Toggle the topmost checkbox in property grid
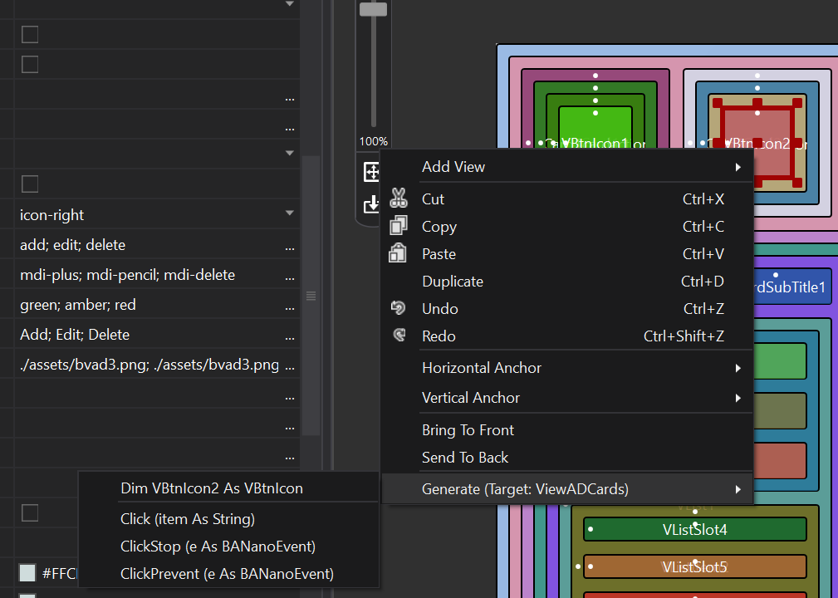The width and height of the screenshot is (838, 598). pos(30,34)
